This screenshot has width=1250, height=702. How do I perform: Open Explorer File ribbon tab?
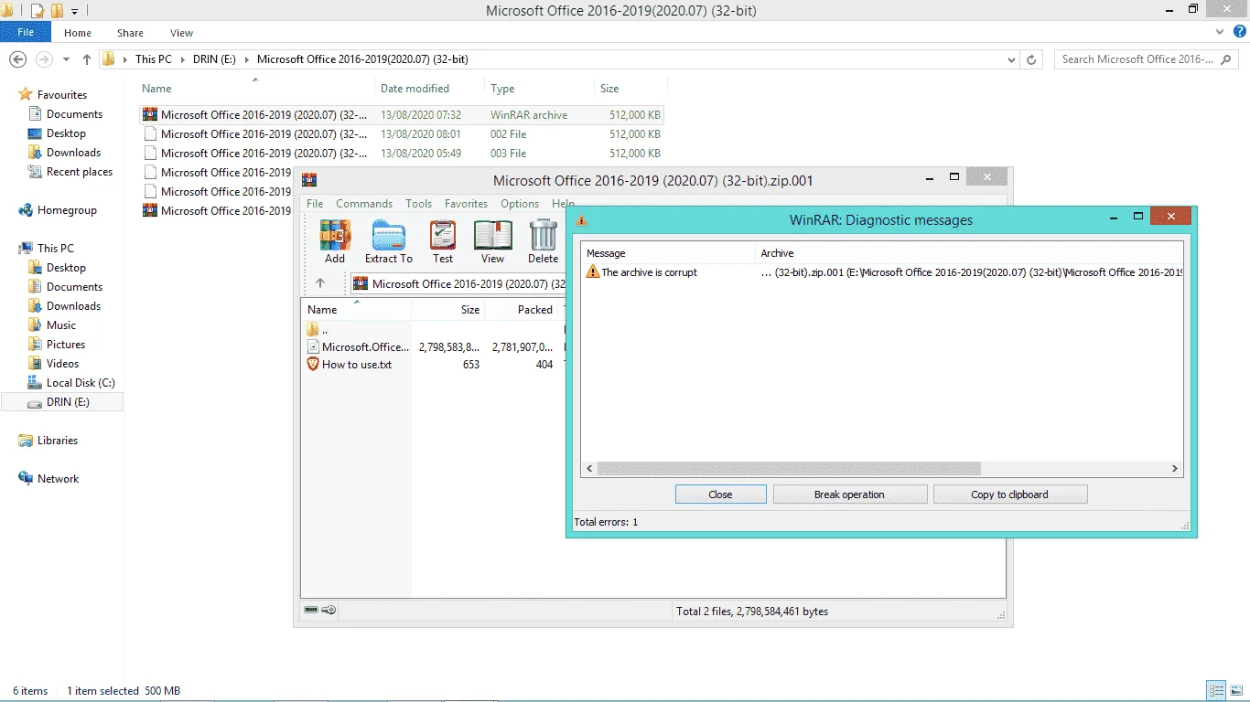(x=26, y=32)
